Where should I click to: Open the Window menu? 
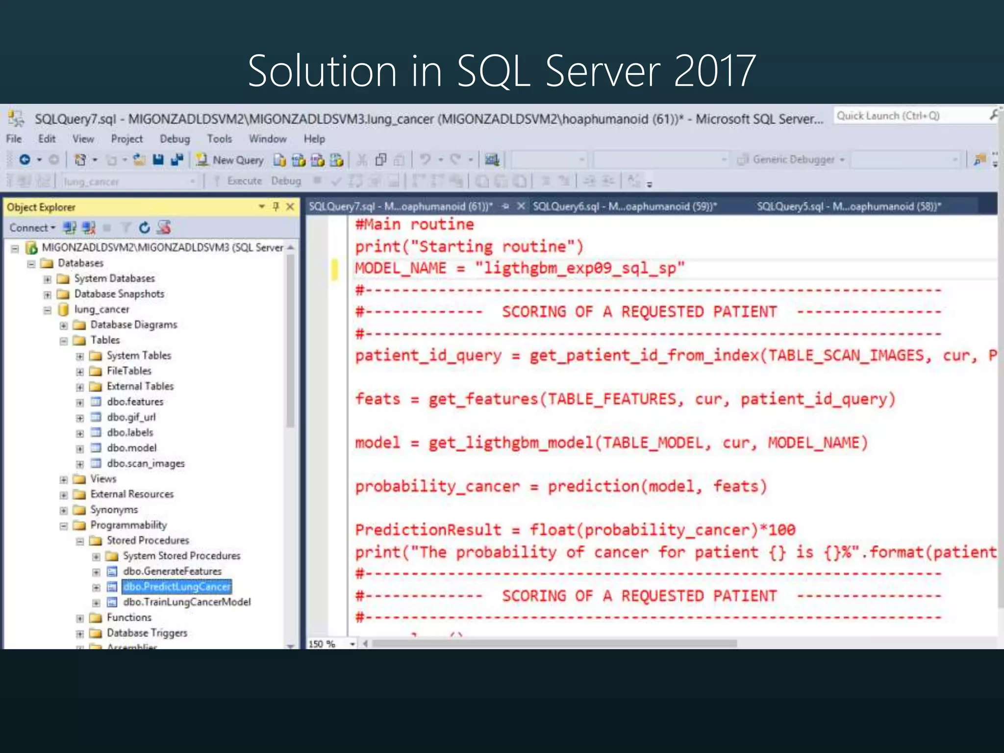pyautogui.click(x=268, y=139)
